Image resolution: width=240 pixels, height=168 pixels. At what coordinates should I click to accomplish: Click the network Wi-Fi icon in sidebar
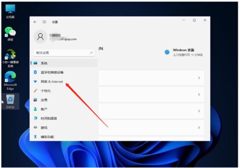[x=35, y=81]
